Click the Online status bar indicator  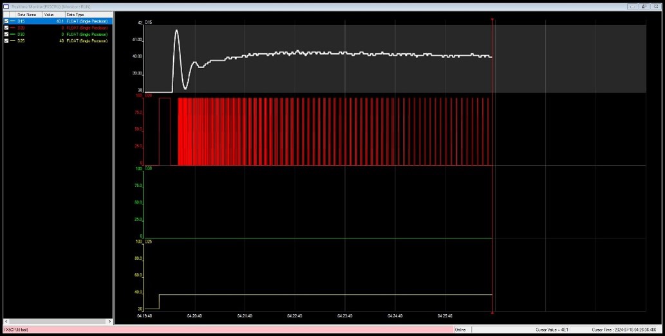(x=460, y=330)
